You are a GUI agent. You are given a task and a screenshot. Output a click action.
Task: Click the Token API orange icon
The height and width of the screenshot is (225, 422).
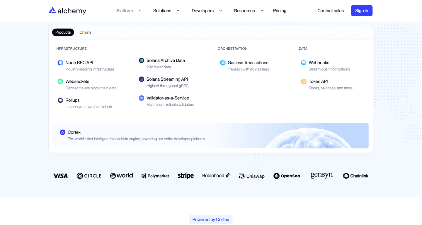pos(304,81)
